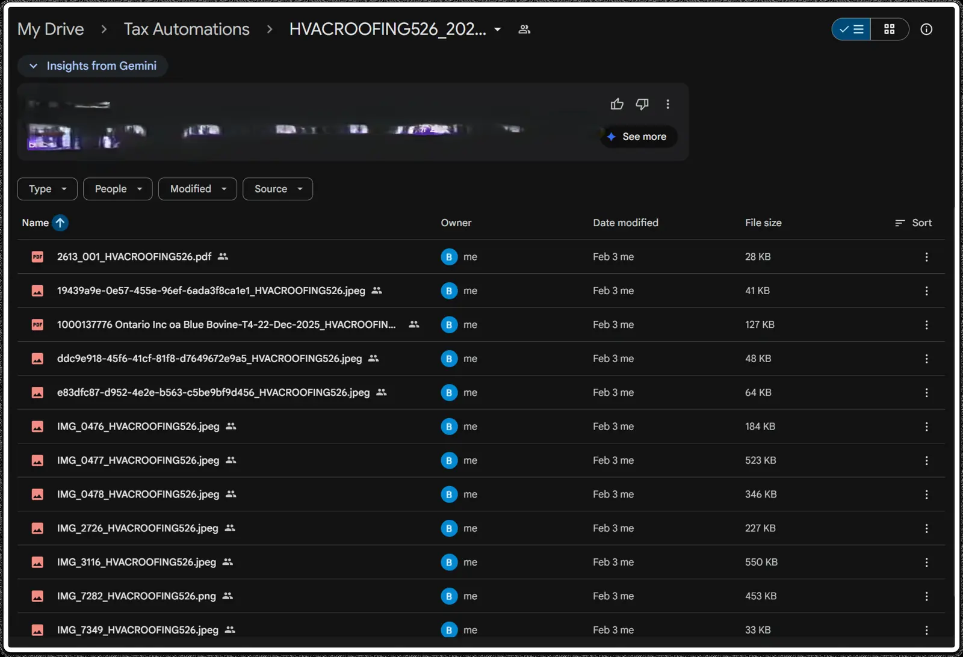Open more actions for the Blue Bovine T4 PDF
Screen dimensions: 963x657
click(x=926, y=325)
